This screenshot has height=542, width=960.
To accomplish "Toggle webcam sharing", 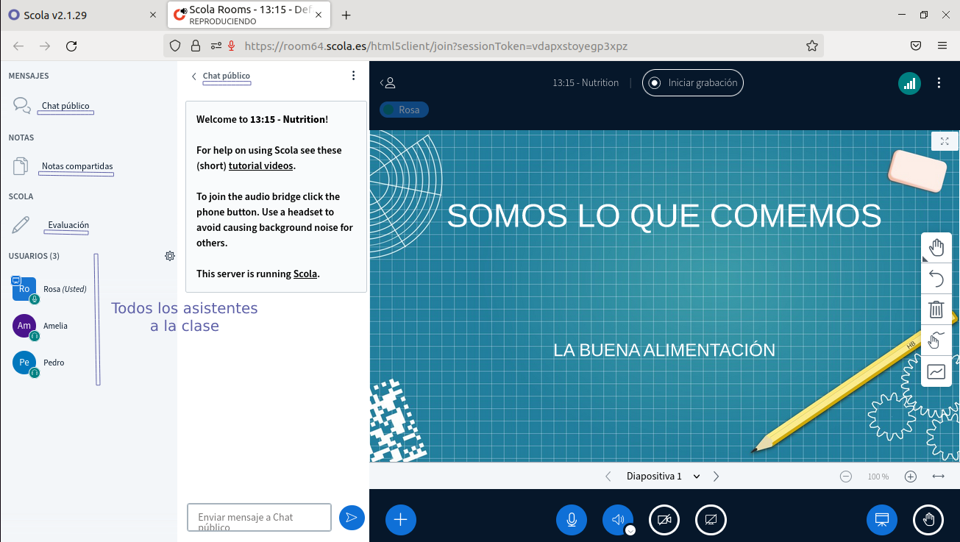I will coord(664,520).
